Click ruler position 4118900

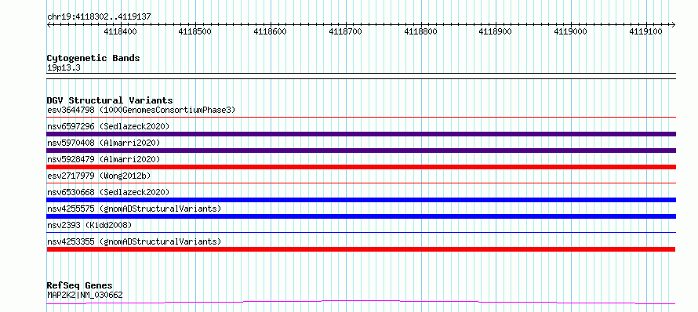[x=496, y=31]
